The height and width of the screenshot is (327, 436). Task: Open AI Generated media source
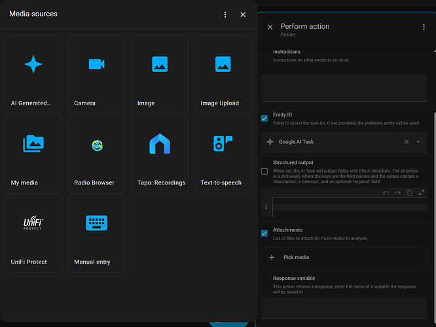[x=33, y=73]
